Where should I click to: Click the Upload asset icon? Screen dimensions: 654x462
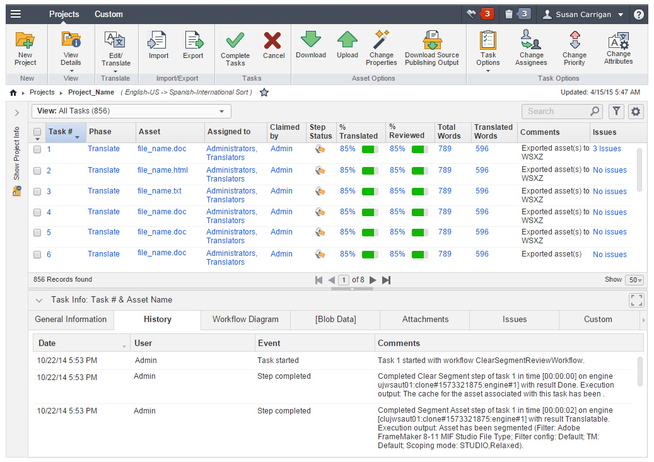click(x=347, y=39)
